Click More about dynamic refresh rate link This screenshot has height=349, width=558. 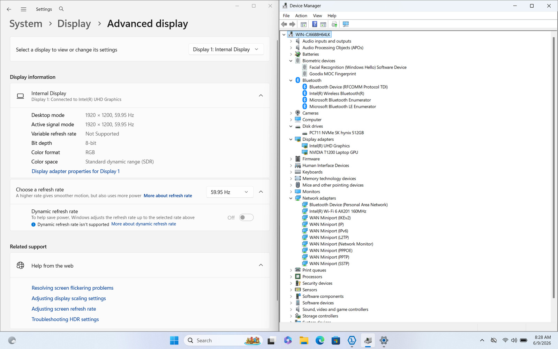[x=144, y=224]
